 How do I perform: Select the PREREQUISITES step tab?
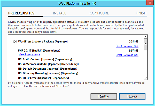(x=21, y=13)
